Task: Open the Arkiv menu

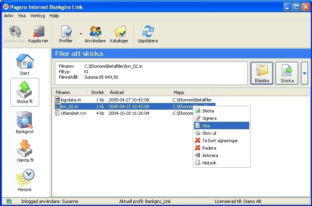Action: tap(9, 16)
